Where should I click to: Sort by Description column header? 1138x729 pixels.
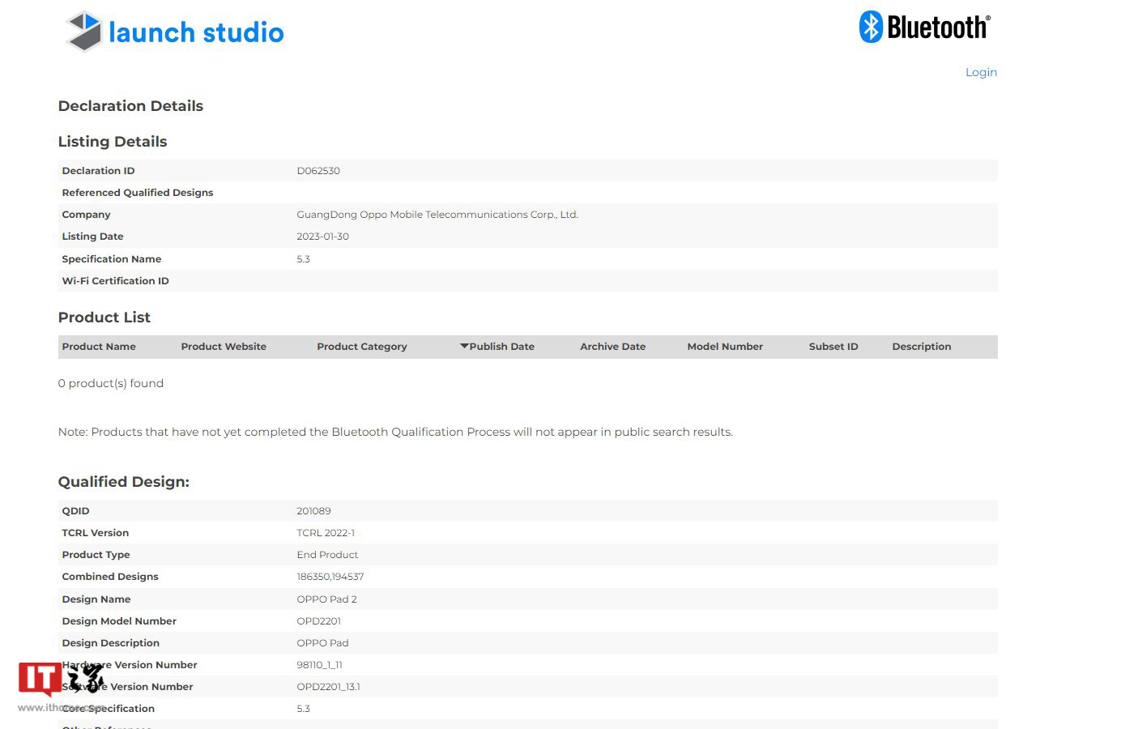(921, 347)
